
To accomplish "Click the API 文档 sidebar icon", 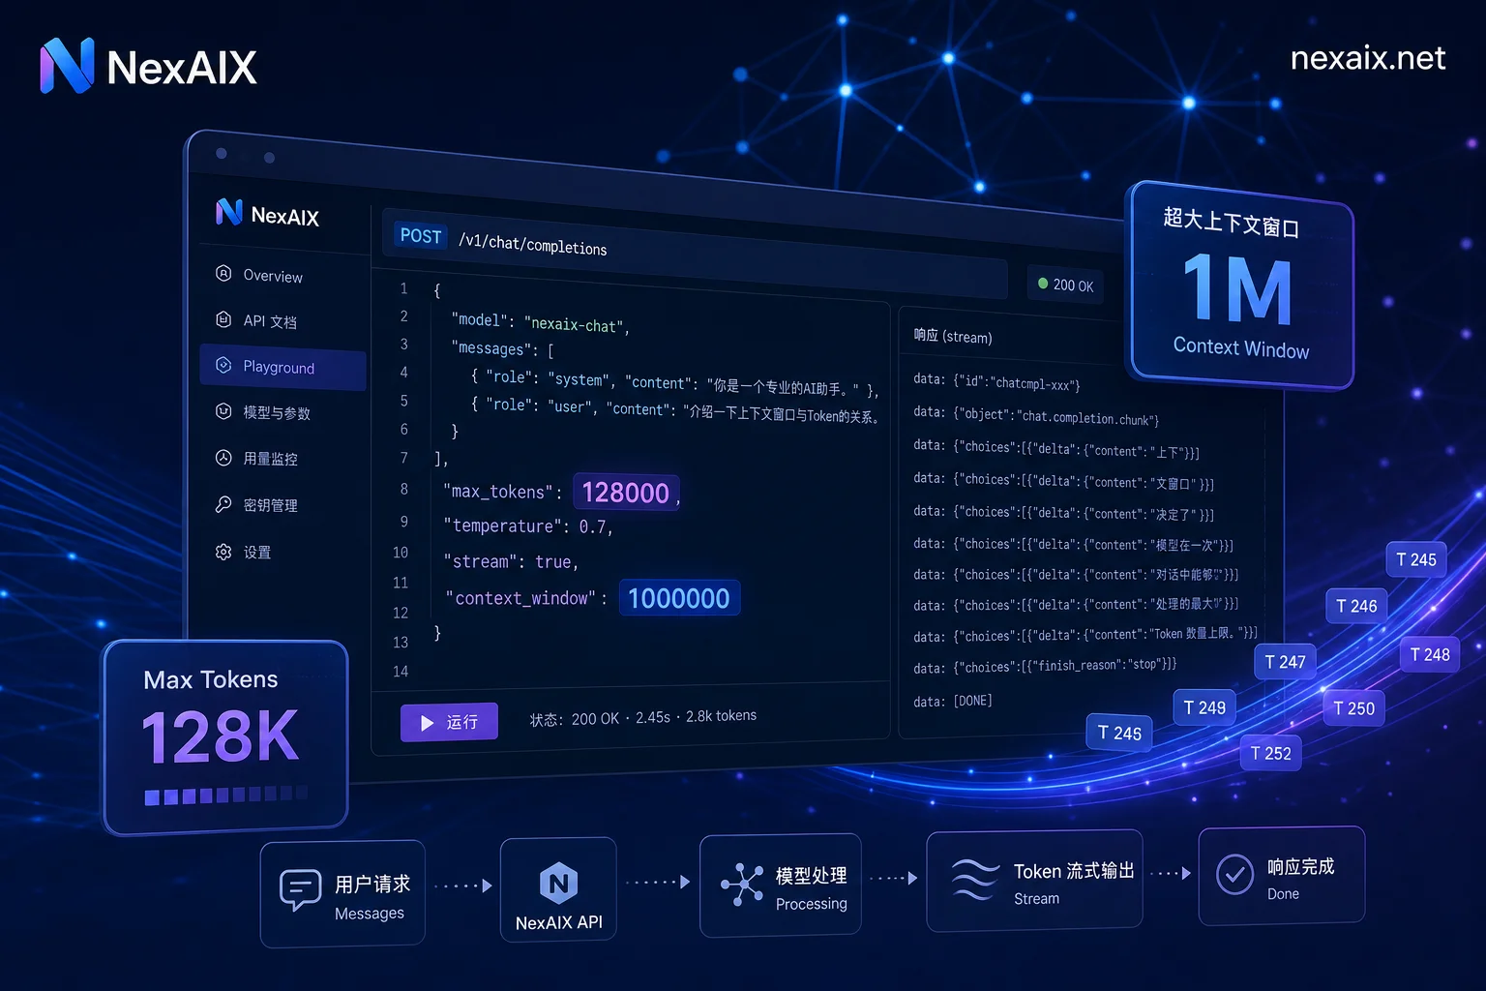I will (223, 319).
